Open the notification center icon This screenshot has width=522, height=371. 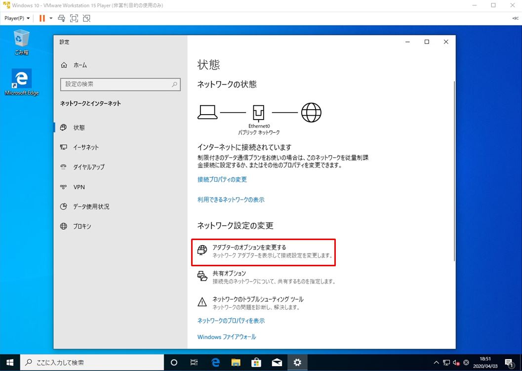[x=509, y=363]
